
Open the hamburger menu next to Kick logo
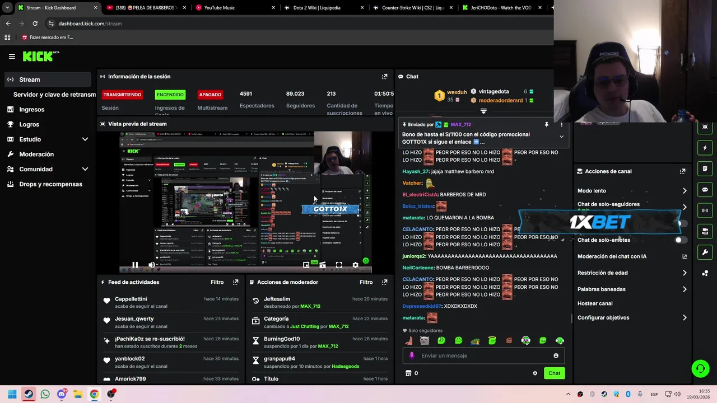click(x=12, y=56)
